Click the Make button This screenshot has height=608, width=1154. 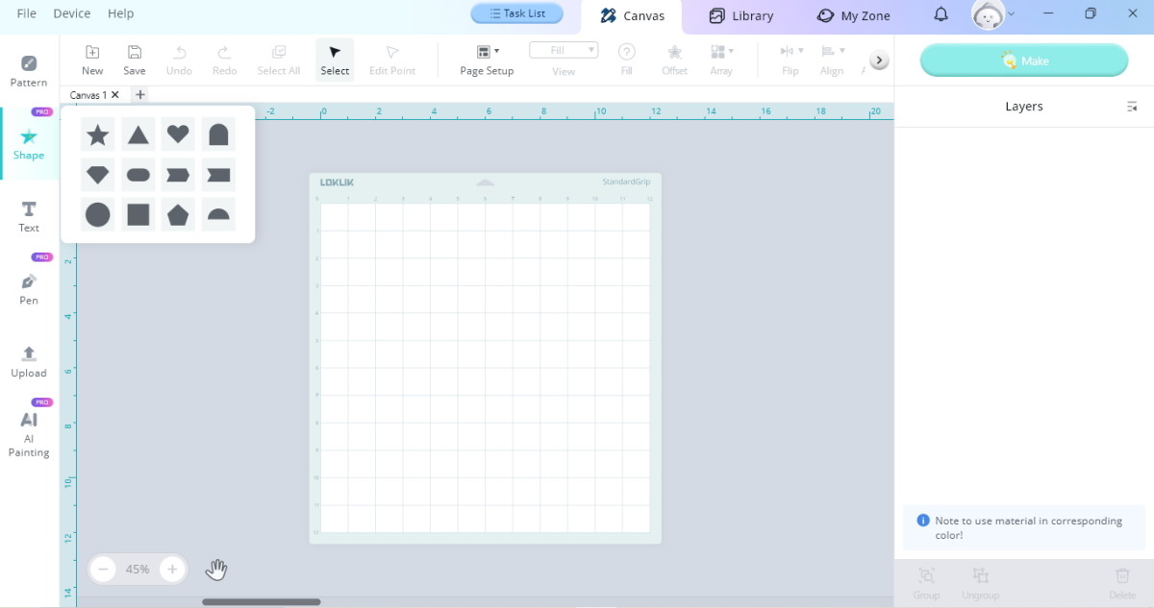click(x=1024, y=61)
